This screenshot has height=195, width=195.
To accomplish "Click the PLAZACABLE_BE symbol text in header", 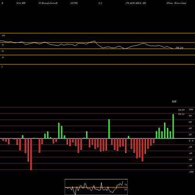I will (x=136, y=3).
